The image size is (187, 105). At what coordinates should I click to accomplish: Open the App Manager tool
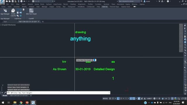5,12
